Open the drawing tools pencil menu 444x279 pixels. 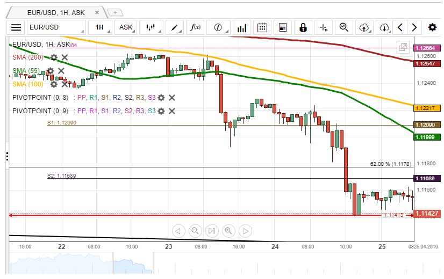175,27
